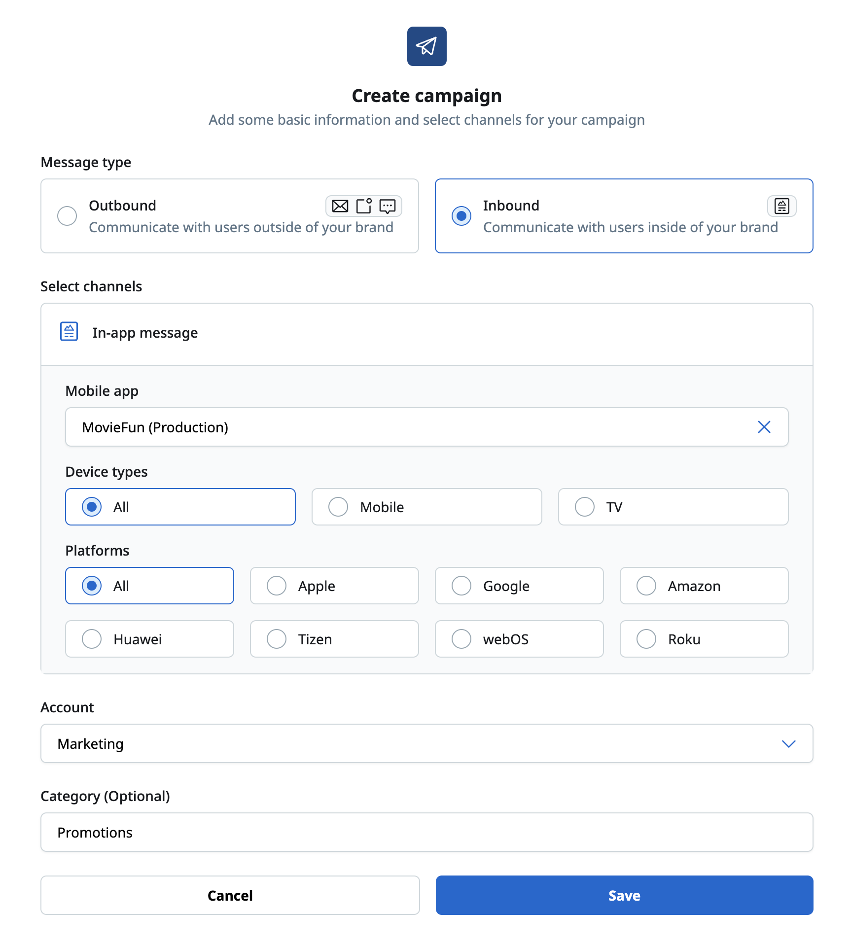Click the Select channels label
The image size is (850, 946).
point(91,286)
